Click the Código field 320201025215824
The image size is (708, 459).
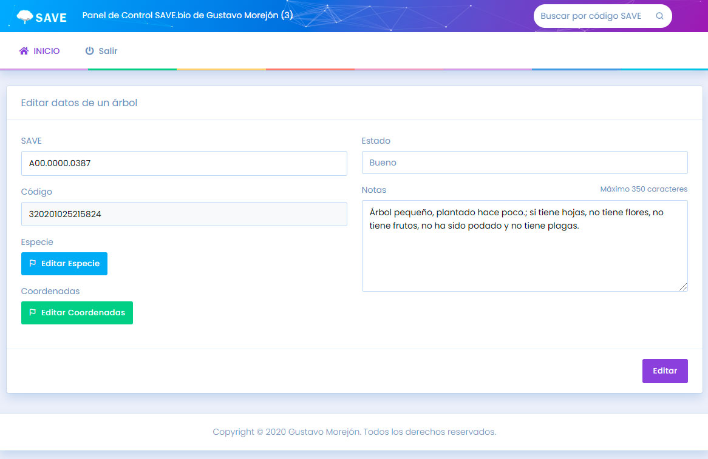(x=184, y=214)
